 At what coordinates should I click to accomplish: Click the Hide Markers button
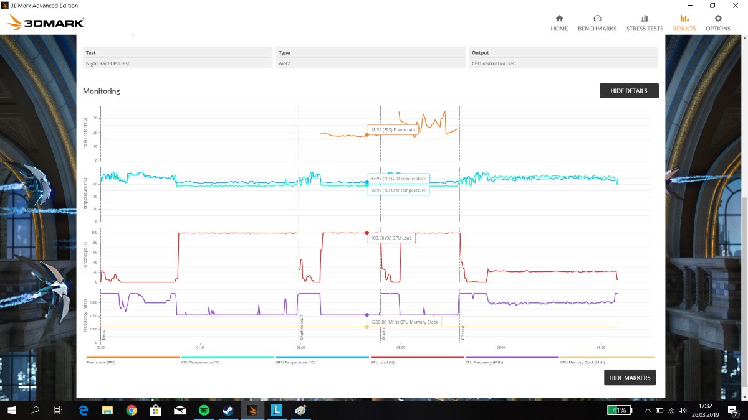630,378
